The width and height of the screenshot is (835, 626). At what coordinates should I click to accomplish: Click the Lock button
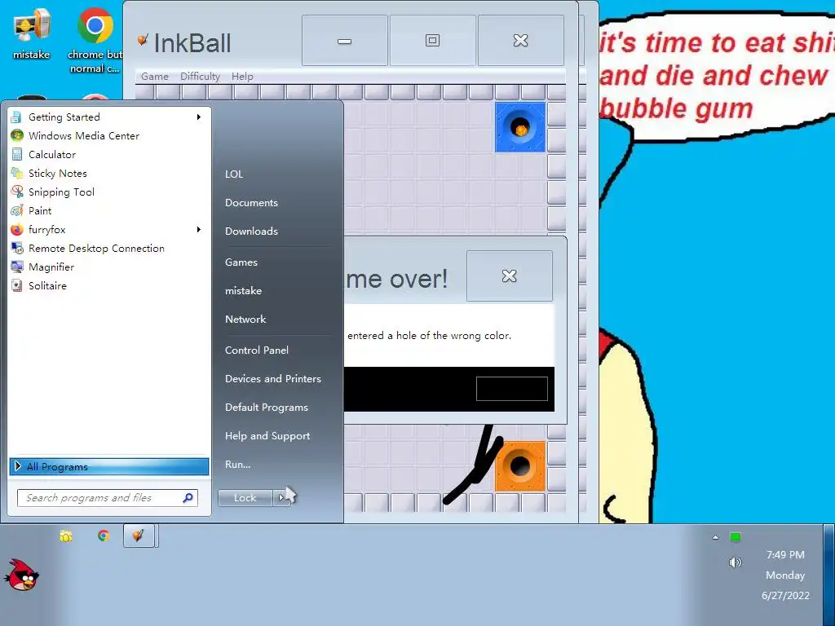point(245,498)
